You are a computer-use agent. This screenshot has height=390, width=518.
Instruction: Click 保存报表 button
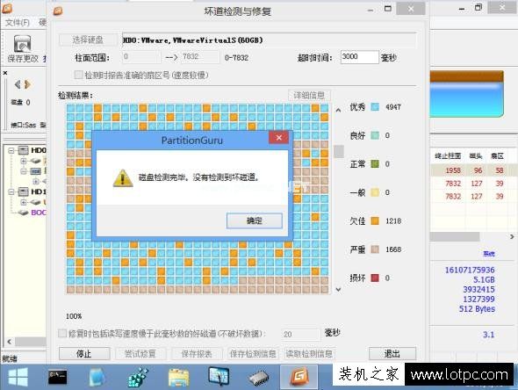(197, 354)
